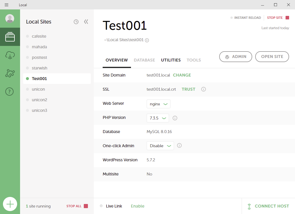The image size is (295, 214).
Task: Close the Local window
Action: coord(289,5)
